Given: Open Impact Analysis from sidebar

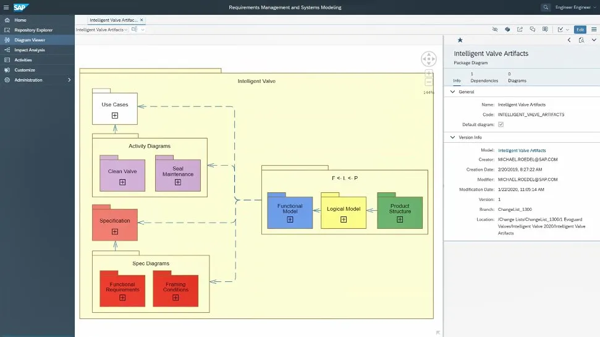Looking at the screenshot, I should (30, 50).
